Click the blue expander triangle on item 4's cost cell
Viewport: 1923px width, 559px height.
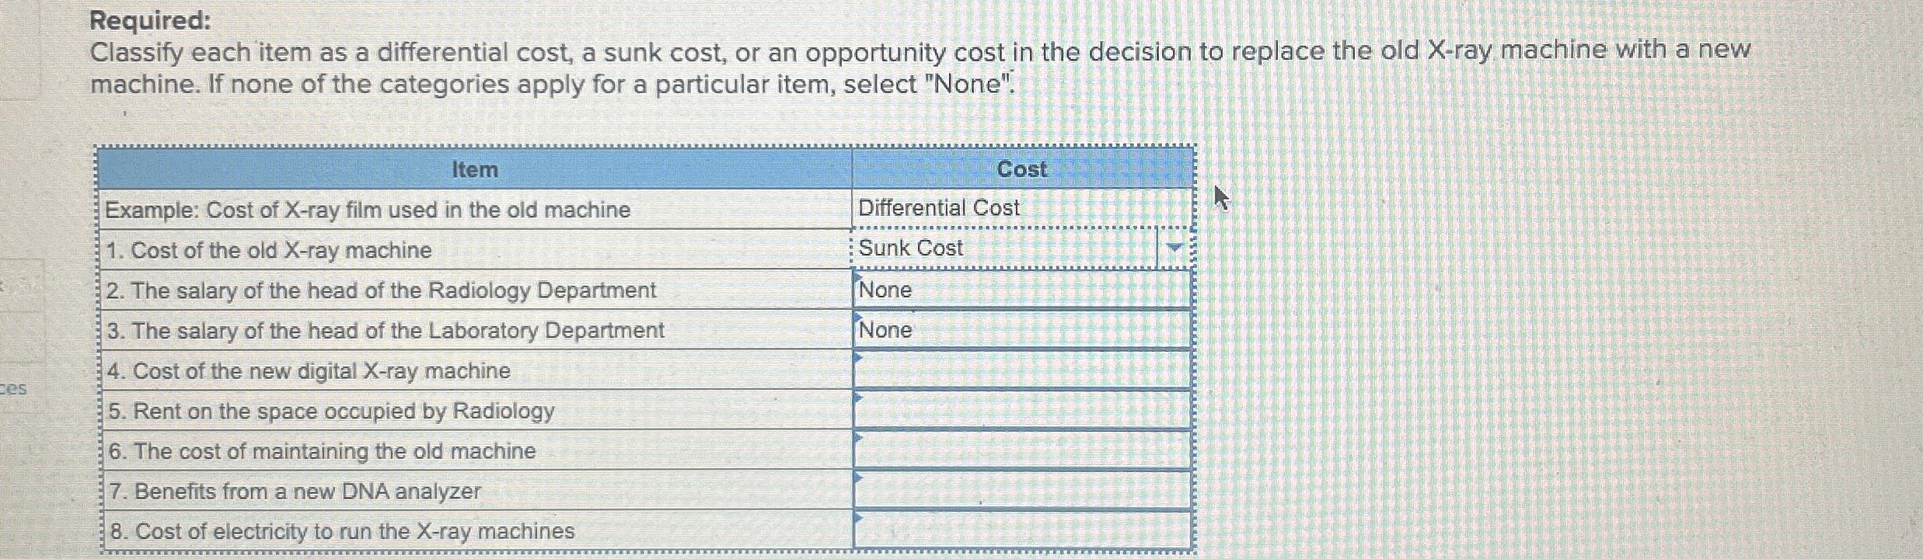coord(858,359)
